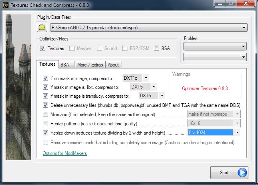
Task: Switch to the About tab
Action: (x=113, y=64)
